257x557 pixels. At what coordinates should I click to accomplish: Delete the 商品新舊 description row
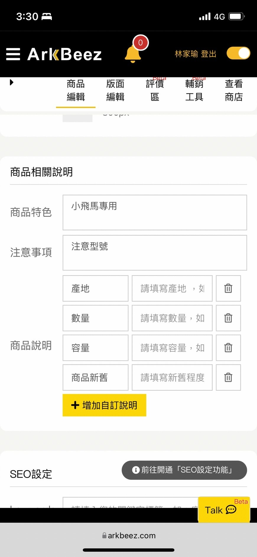click(228, 377)
